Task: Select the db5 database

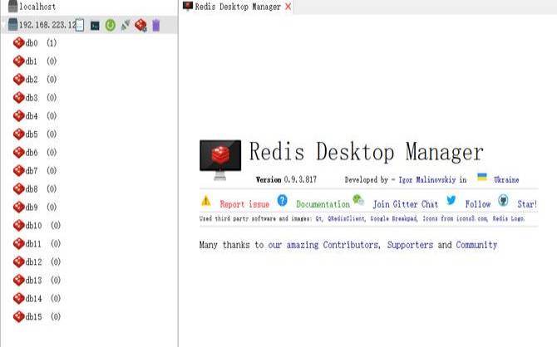Action: 32,134
